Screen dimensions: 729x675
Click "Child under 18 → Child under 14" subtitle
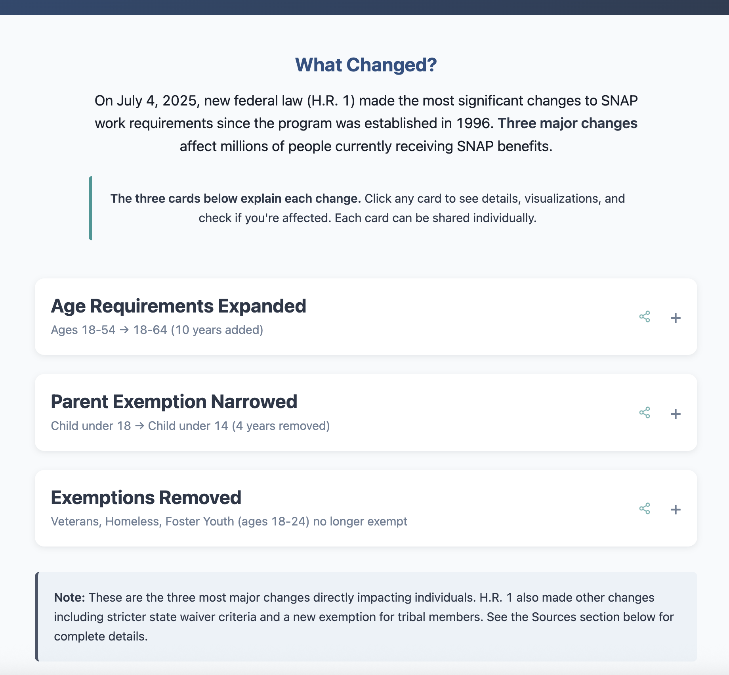[x=190, y=426]
